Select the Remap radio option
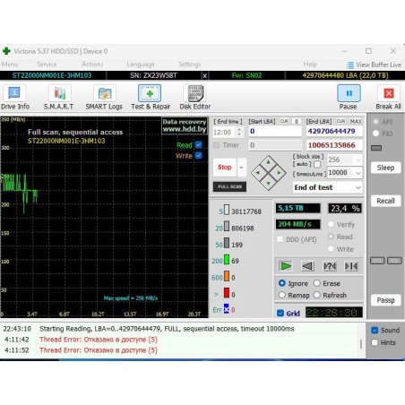The width and height of the screenshot is (405, 405). (281, 295)
